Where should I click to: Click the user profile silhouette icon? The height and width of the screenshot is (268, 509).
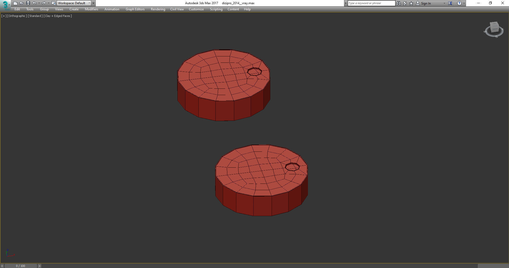click(418, 3)
